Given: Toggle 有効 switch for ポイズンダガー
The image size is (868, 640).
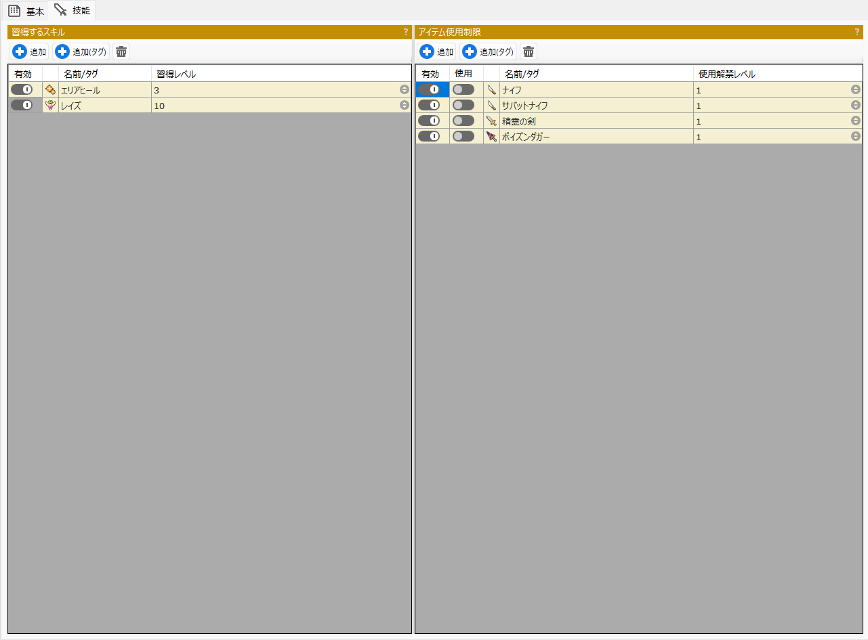Looking at the screenshot, I should (429, 136).
